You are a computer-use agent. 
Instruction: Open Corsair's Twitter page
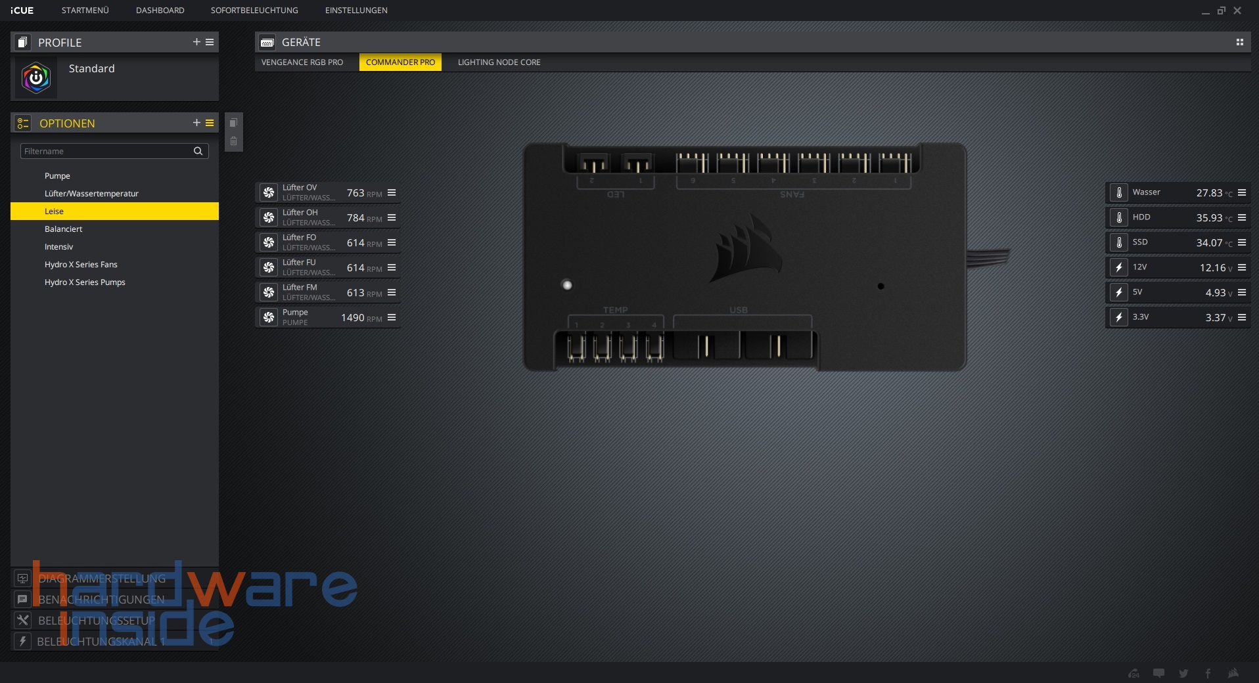pos(1183,673)
